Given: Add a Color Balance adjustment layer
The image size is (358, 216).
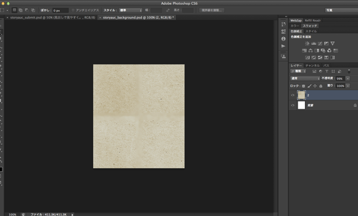Looking at the screenshot, I should (310, 51).
